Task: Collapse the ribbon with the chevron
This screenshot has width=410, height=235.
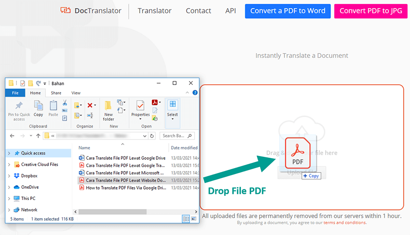Action: click(x=187, y=92)
